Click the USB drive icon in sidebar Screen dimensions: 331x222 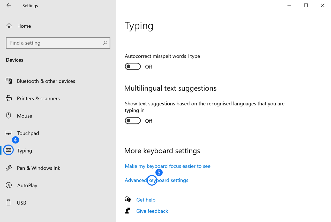[x=9, y=203]
